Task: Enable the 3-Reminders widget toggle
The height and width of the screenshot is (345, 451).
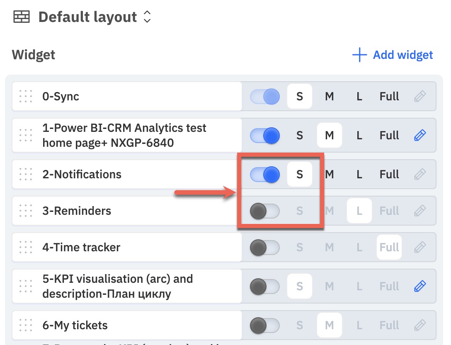Action: coord(264,211)
